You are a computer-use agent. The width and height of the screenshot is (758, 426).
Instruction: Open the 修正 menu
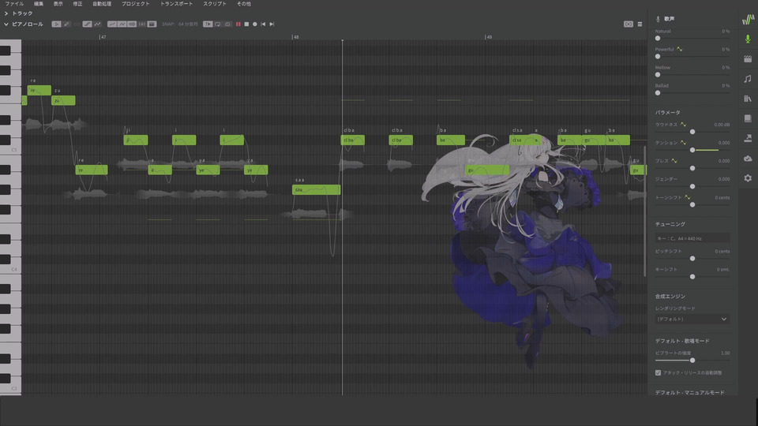click(77, 4)
